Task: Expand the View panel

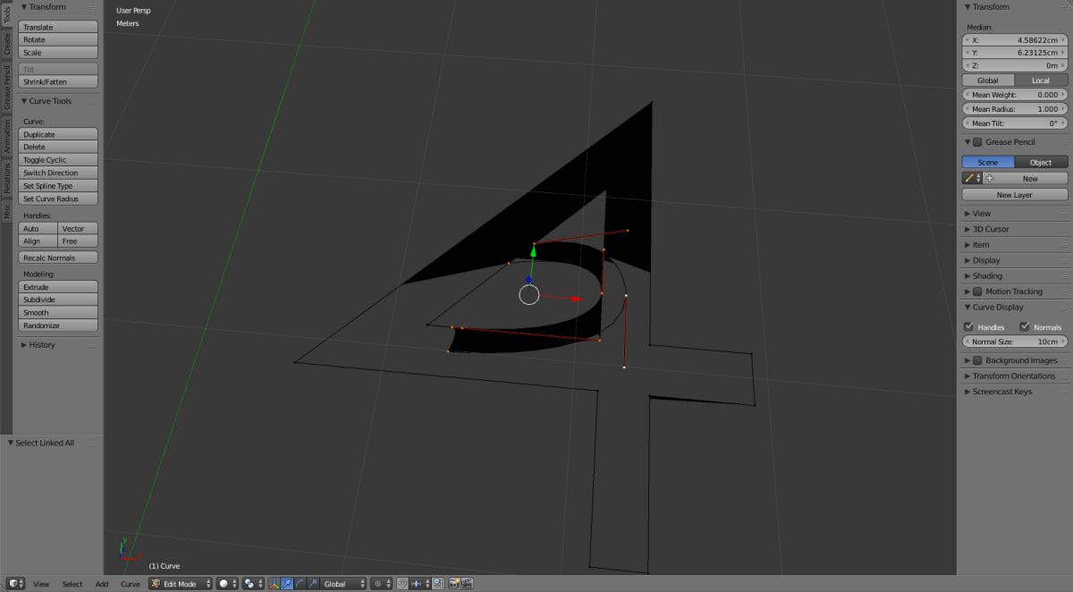Action: click(x=982, y=214)
